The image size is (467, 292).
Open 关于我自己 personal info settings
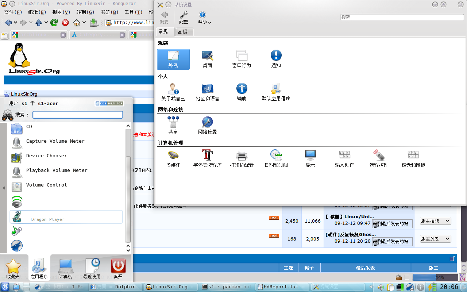click(173, 92)
